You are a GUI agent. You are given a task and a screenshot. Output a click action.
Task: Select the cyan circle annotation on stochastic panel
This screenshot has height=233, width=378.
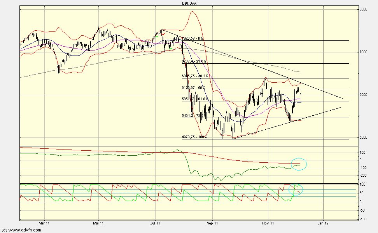[296, 189]
